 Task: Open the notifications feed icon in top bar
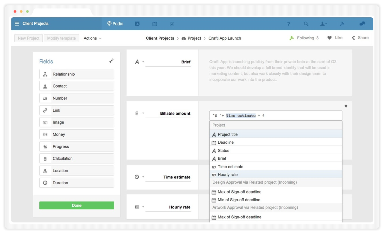[342, 24]
